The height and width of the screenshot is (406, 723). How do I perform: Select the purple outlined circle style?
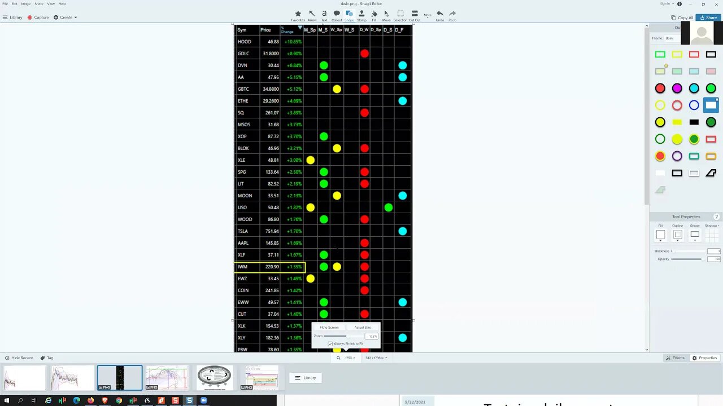(x=677, y=156)
